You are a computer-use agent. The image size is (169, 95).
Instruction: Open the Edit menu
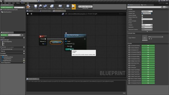pyautogui.click(x=5, y=3)
